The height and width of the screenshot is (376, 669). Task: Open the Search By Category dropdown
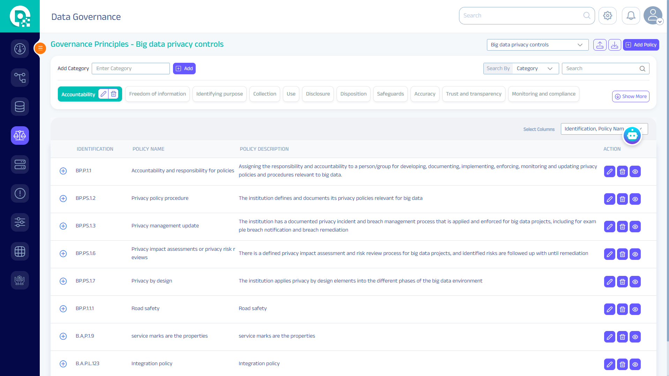[535, 69]
